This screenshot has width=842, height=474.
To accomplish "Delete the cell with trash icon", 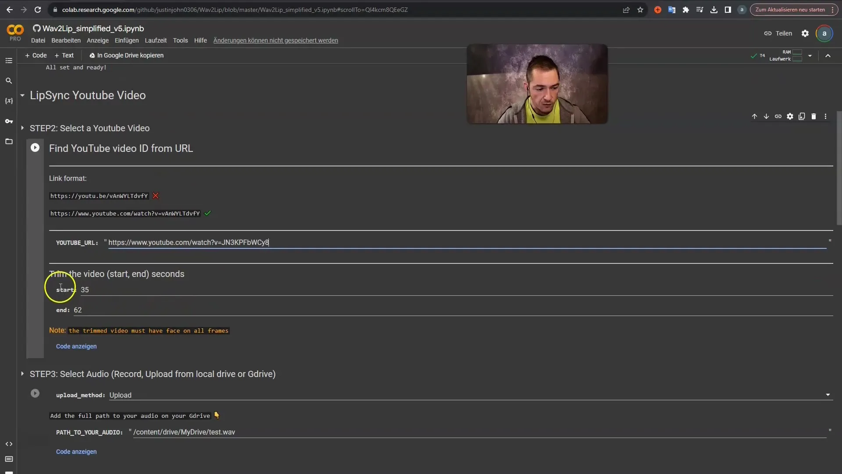I will click(813, 116).
